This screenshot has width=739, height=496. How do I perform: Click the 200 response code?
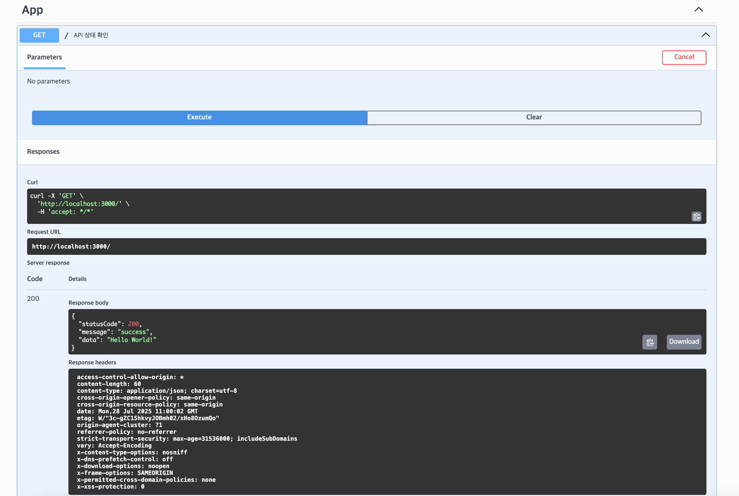pos(33,299)
